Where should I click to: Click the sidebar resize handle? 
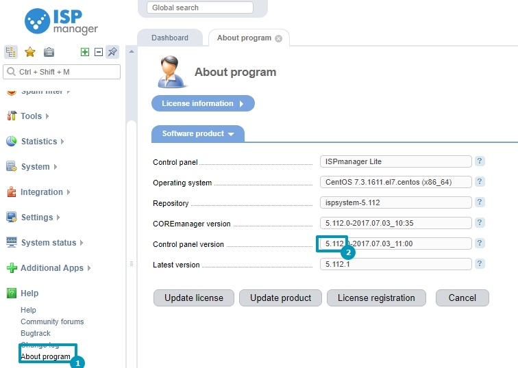click(132, 264)
